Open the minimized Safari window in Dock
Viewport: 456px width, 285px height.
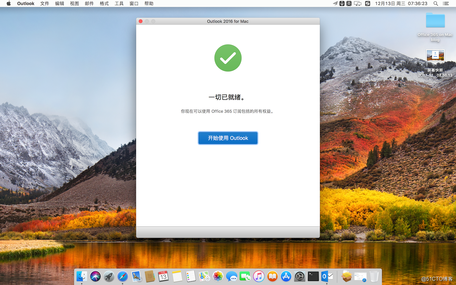pyautogui.click(x=360, y=276)
